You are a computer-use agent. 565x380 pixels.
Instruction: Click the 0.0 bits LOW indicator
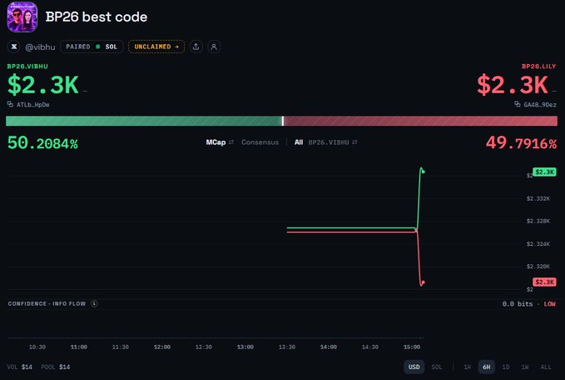pyautogui.click(x=528, y=304)
